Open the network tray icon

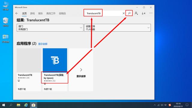[158, 105]
